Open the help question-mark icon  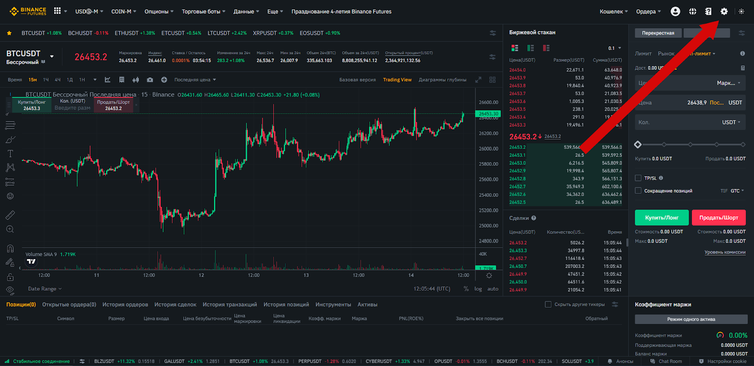point(708,11)
